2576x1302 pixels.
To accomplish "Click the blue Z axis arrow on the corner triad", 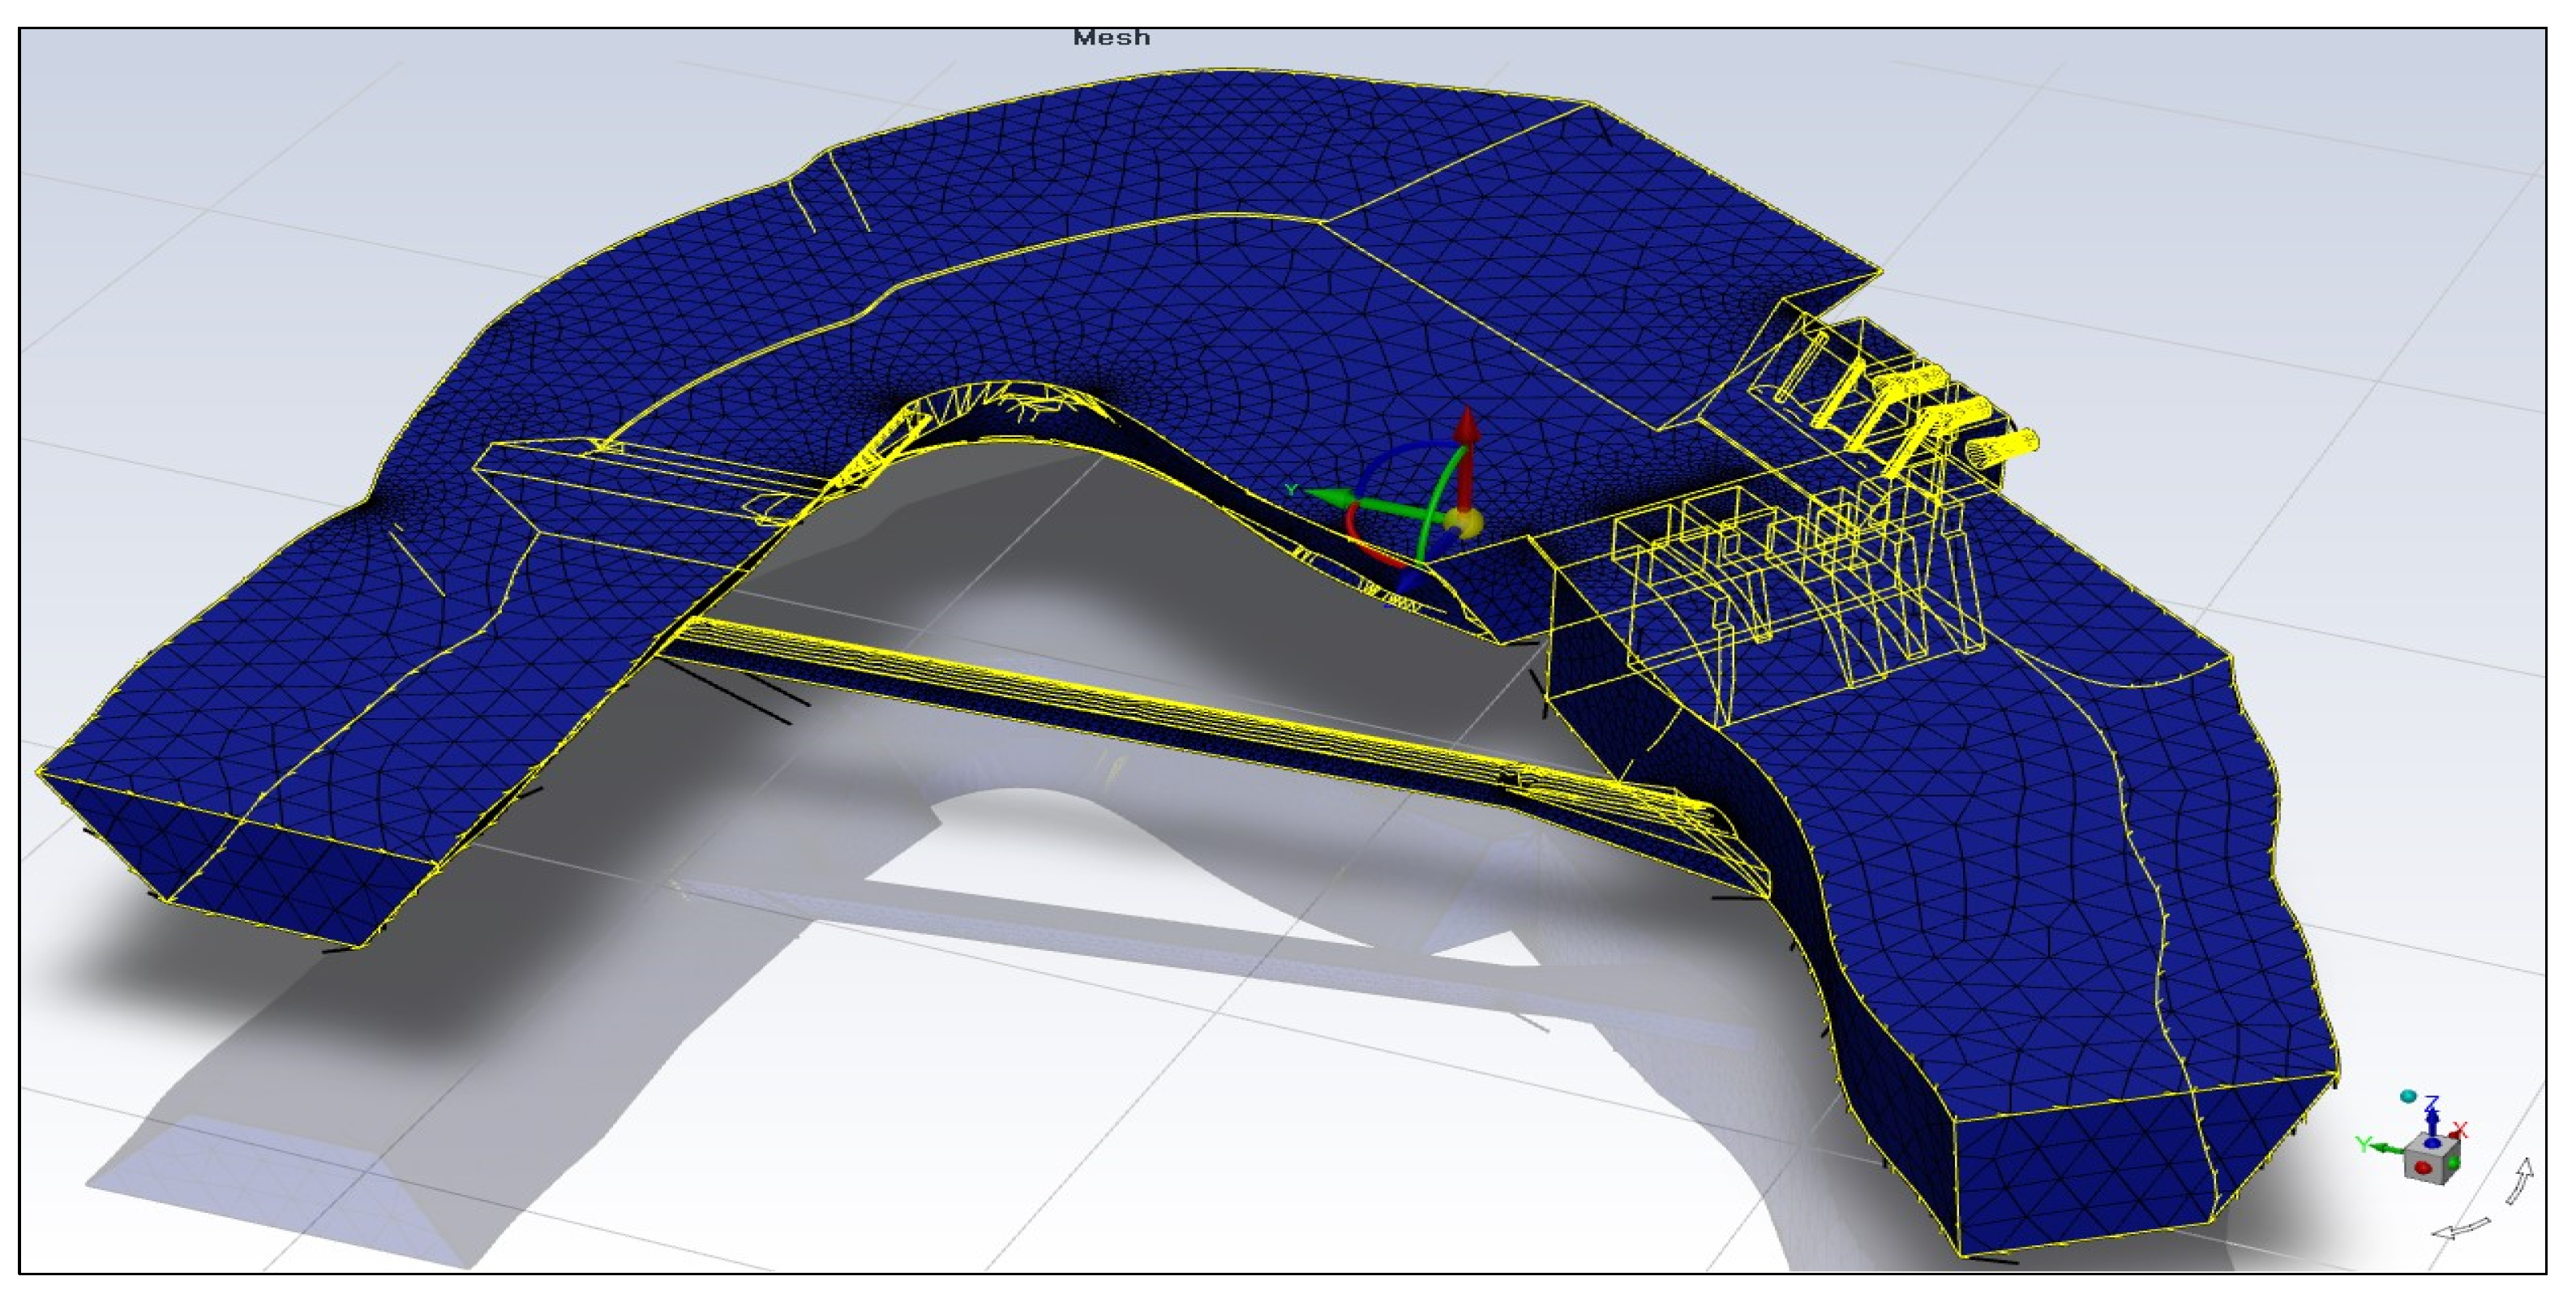I will 2432,1122.
